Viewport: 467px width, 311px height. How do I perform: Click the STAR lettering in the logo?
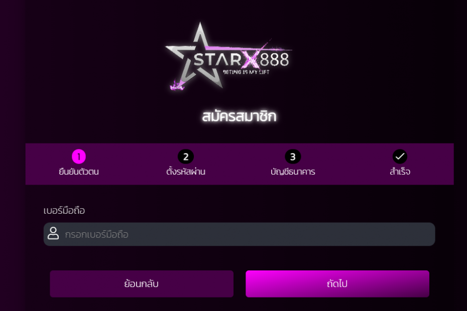[217, 59]
